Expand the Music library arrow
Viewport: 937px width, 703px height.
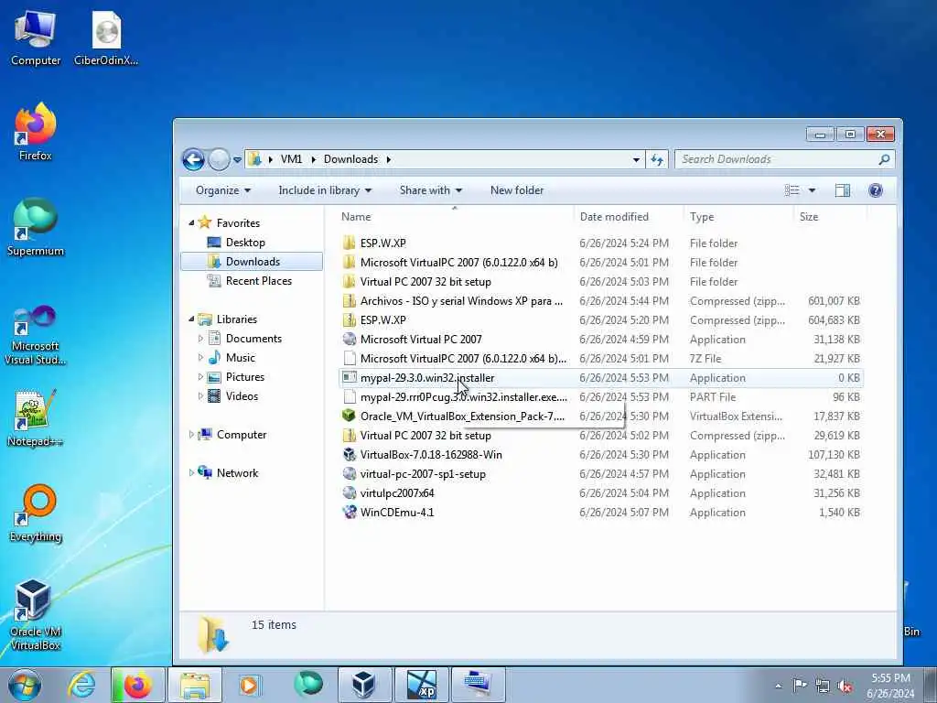click(x=200, y=358)
